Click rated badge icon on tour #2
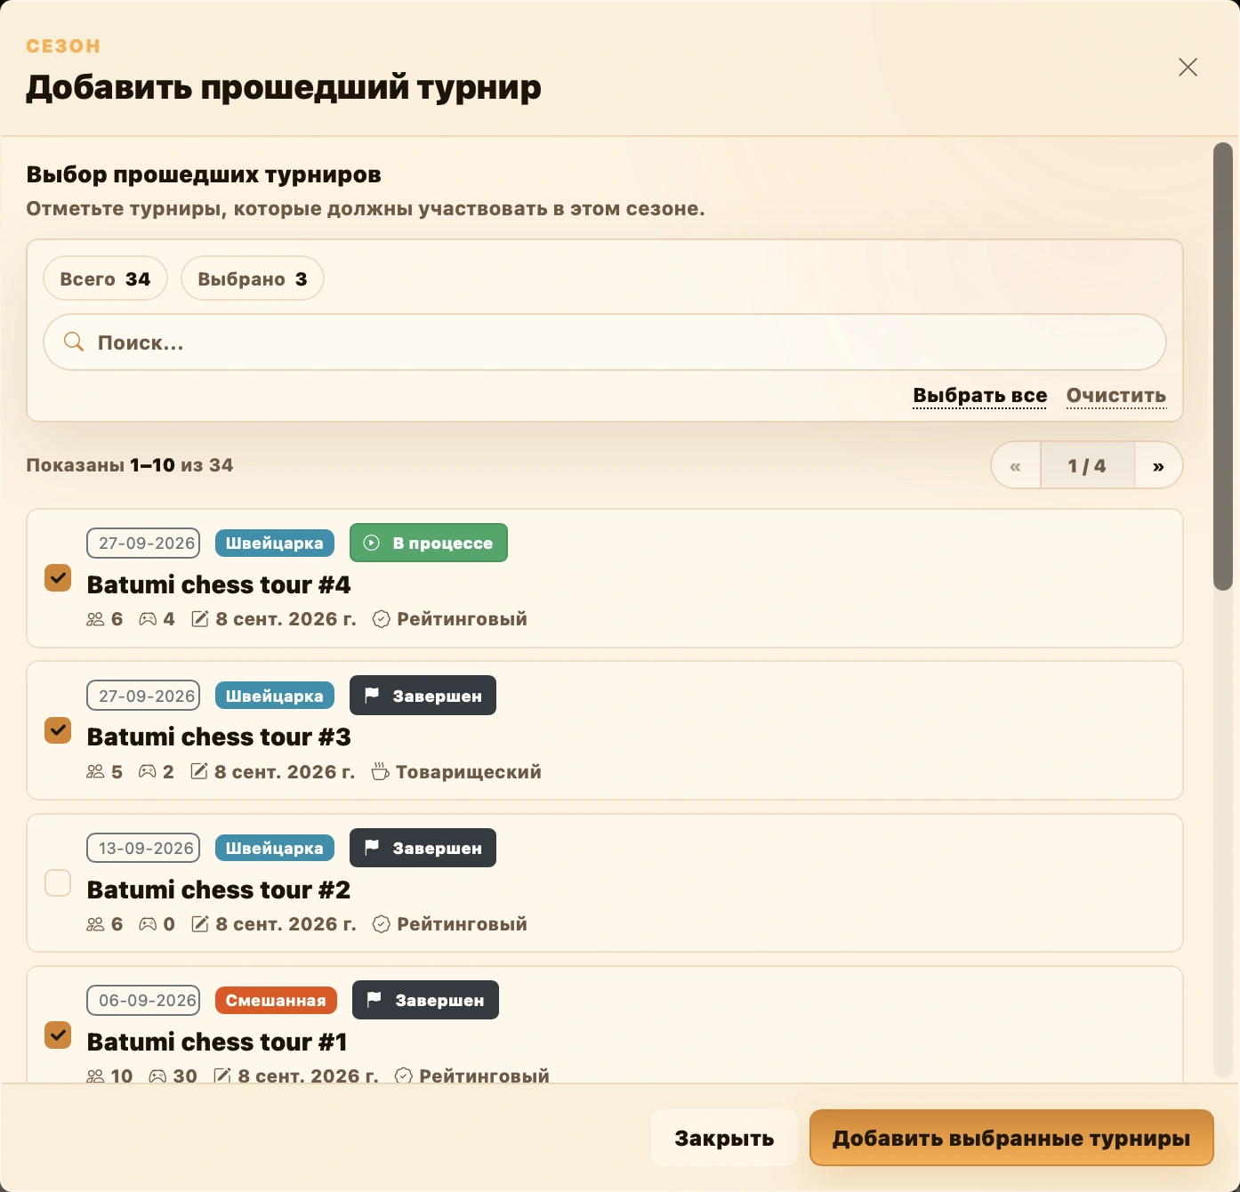The width and height of the screenshot is (1240, 1192). 381,924
